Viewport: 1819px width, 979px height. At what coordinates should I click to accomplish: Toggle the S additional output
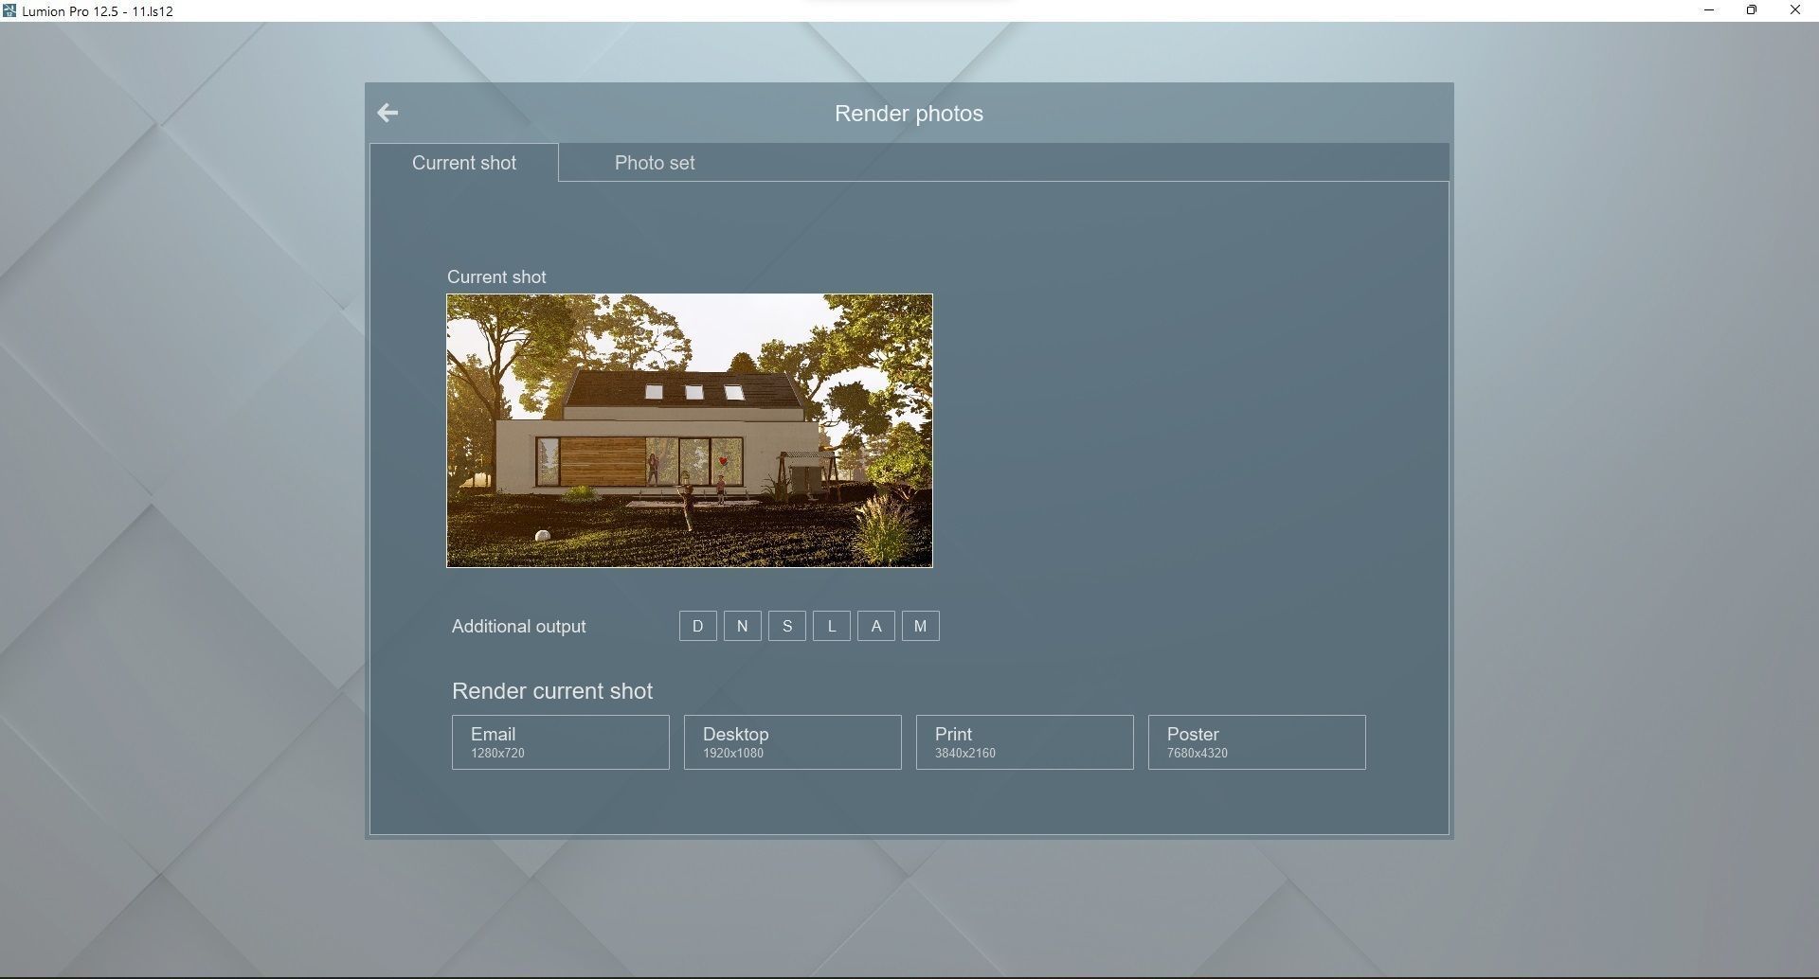coord(787,626)
